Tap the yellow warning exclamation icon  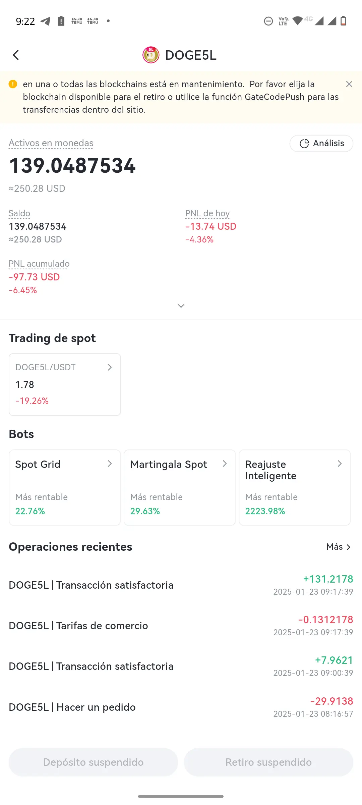point(13,84)
